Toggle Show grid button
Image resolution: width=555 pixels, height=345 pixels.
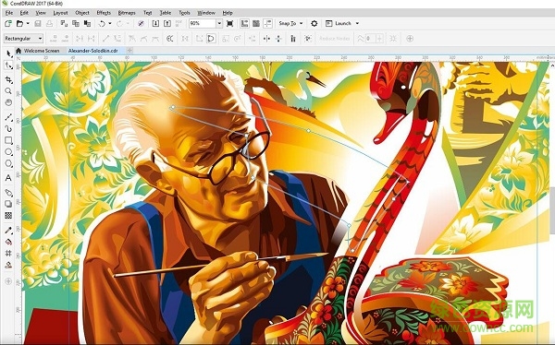point(256,23)
